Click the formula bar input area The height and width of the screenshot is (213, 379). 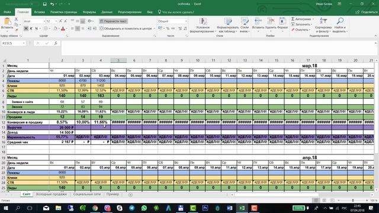pos(217,48)
